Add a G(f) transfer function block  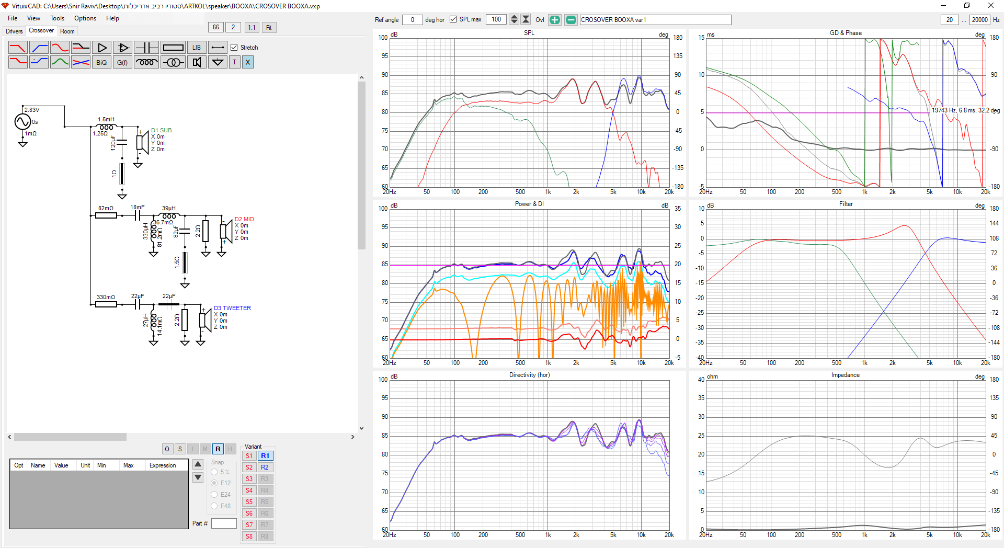122,62
